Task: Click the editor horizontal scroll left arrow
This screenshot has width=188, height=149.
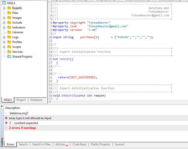Action: (50, 102)
